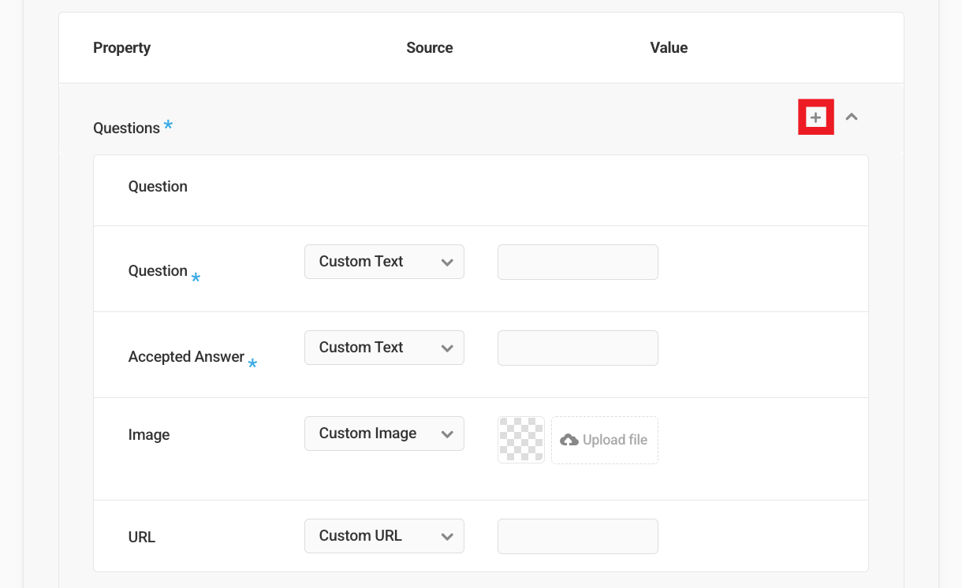This screenshot has height=588, width=962.
Task: Click inside the Question text input field
Action: (x=577, y=262)
